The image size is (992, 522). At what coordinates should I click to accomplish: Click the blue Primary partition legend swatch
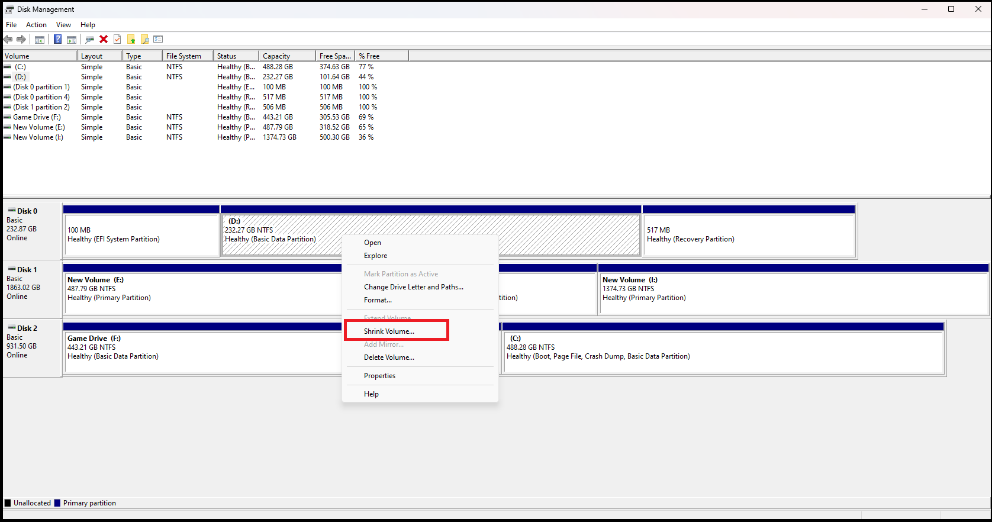pyautogui.click(x=57, y=503)
